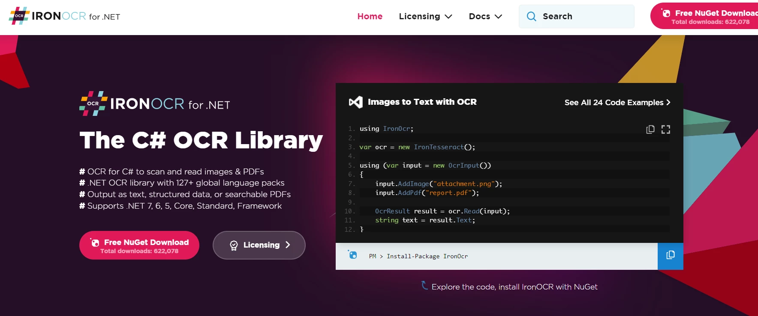Screen dimensions: 758x316
Task: Click Total downloads: 622,078 in the hero button
Action: [x=139, y=251]
